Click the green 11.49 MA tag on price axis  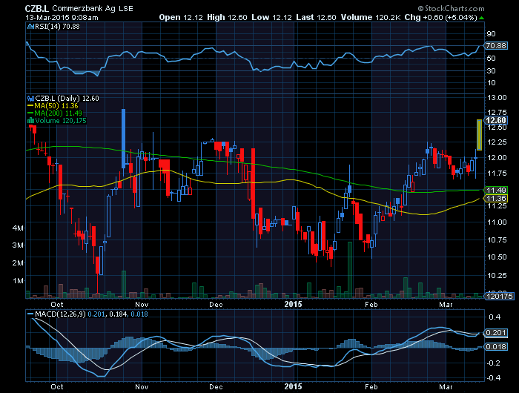click(496, 190)
